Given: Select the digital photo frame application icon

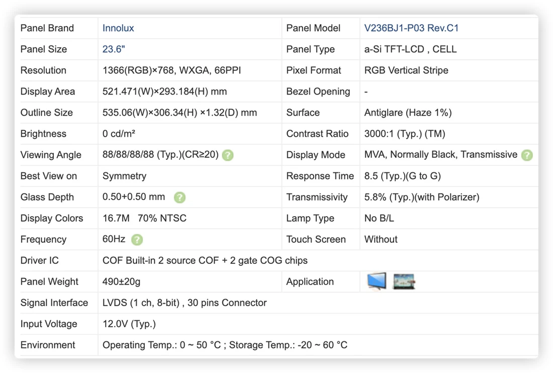Looking at the screenshot, I should (404, 282).
